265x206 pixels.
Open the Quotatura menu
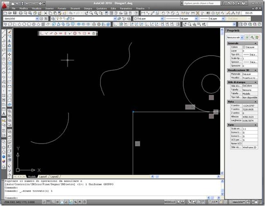[101, 9]
